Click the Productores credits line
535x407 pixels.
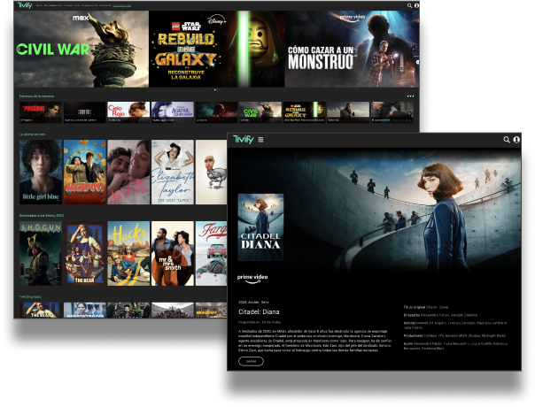(x=454, y=335)
